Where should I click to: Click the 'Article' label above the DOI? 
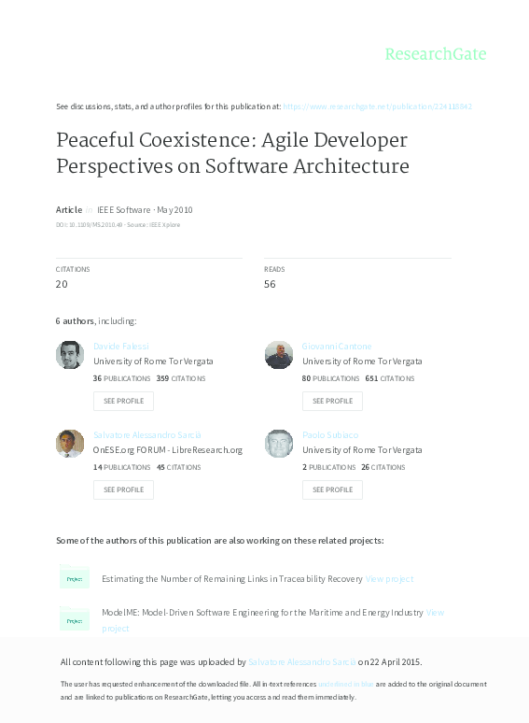(69, 210)
